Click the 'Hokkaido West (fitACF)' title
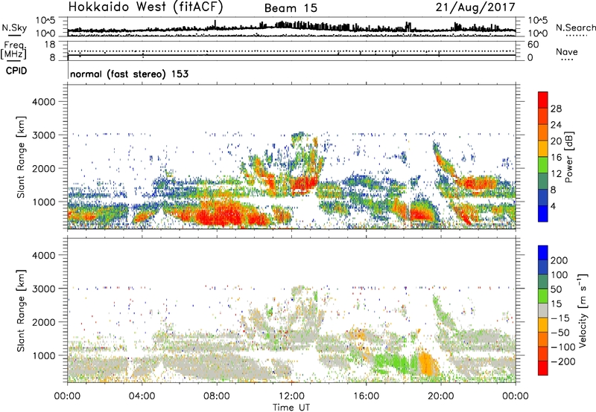 [145, 7]
